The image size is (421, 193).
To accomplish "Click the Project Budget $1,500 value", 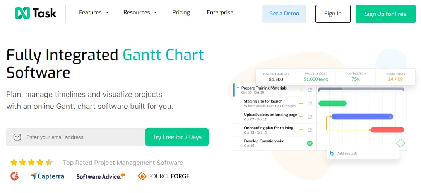I will click(x=276, y=79).
